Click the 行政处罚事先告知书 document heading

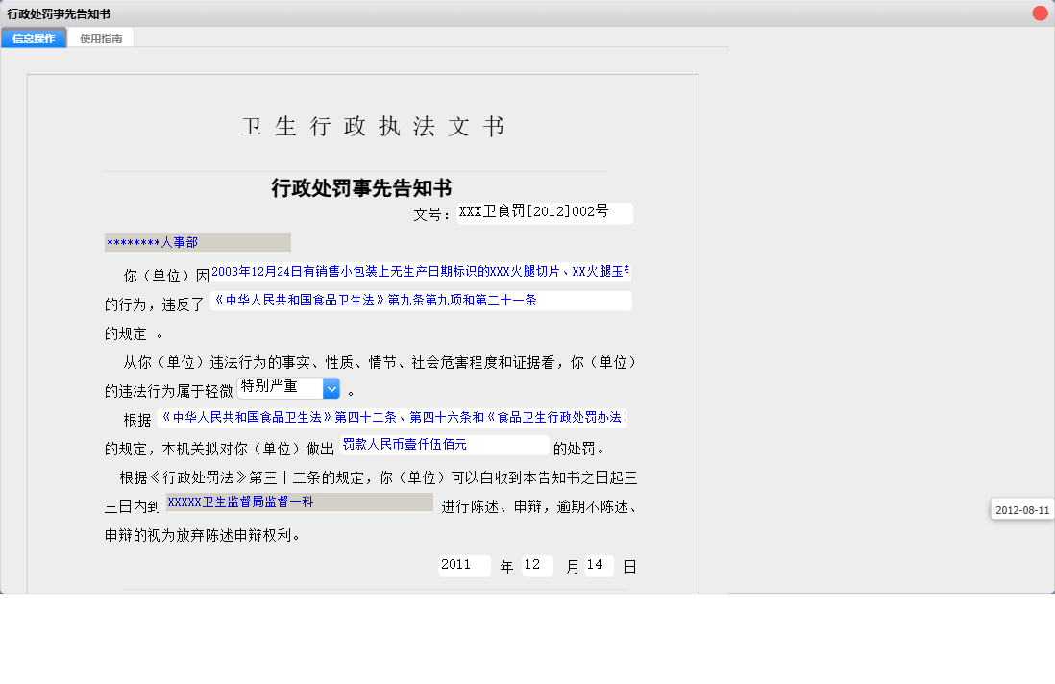click(x=362, y=186)
